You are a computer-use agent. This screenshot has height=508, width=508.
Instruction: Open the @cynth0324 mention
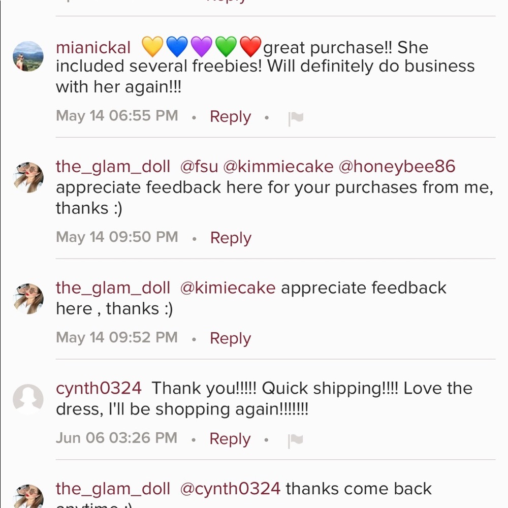click(x=230, y=489)
